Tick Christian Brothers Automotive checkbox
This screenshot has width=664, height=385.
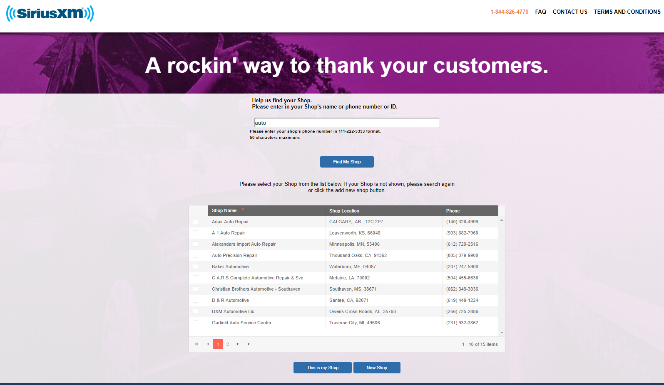[x=195, y=289]
